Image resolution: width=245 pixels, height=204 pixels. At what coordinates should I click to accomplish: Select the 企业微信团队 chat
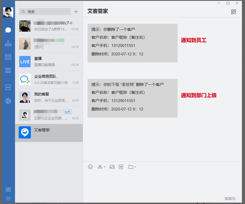point(49,79)
